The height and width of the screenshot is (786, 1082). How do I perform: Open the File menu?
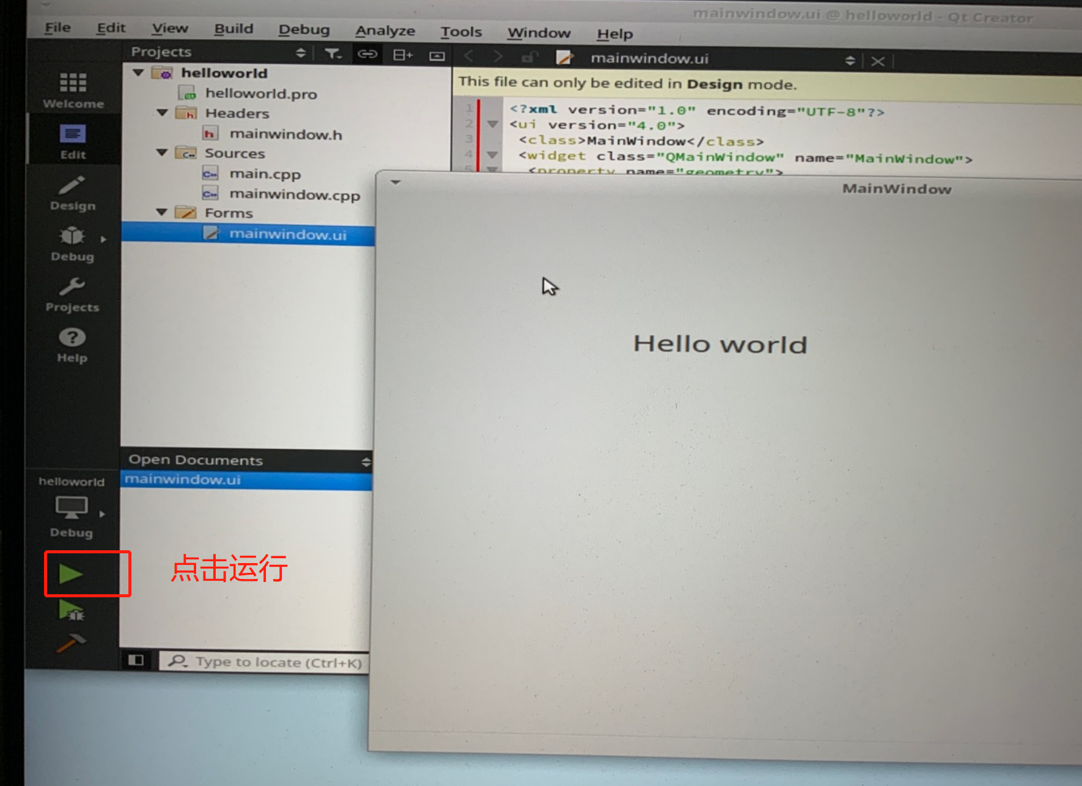tap(57, 27)
